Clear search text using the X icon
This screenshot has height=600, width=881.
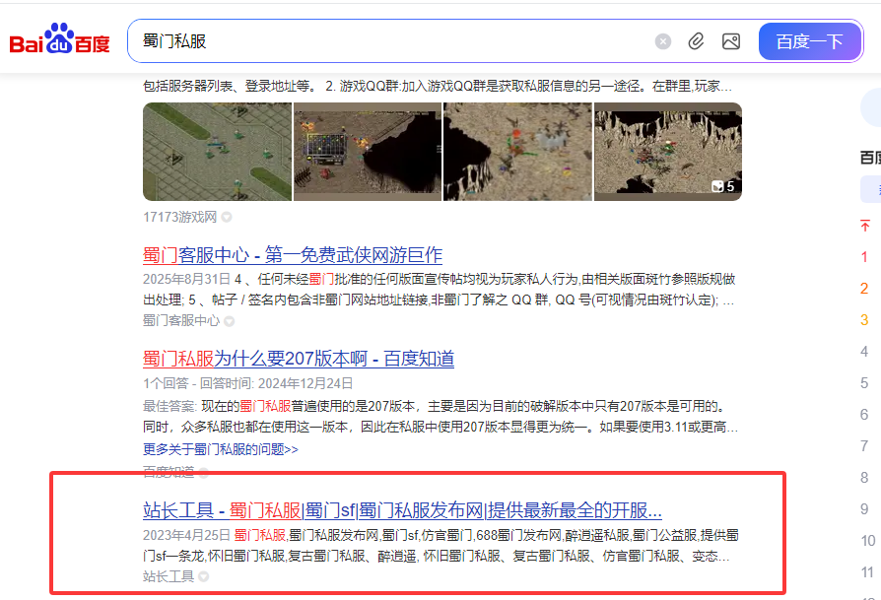(x=662, y=40)
